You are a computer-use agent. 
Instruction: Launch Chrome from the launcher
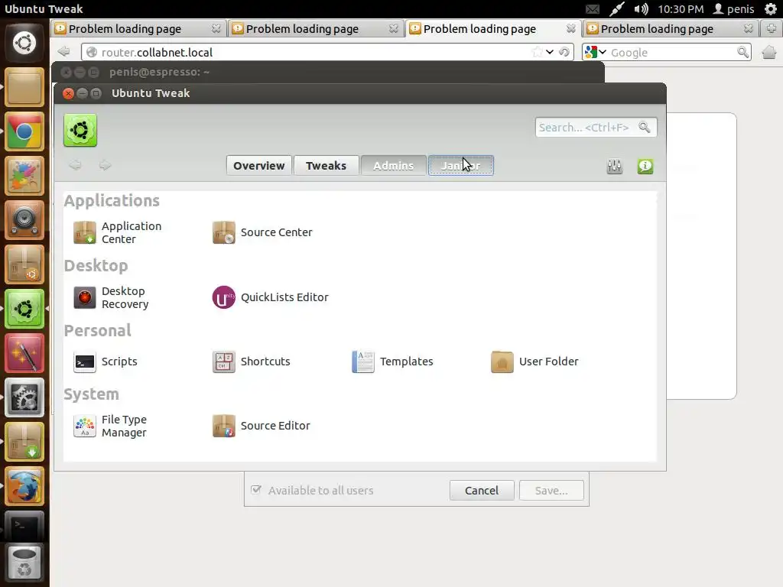coord(24,131)
